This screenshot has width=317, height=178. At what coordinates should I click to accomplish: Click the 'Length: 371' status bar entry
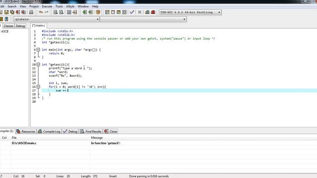click(89, 176)
